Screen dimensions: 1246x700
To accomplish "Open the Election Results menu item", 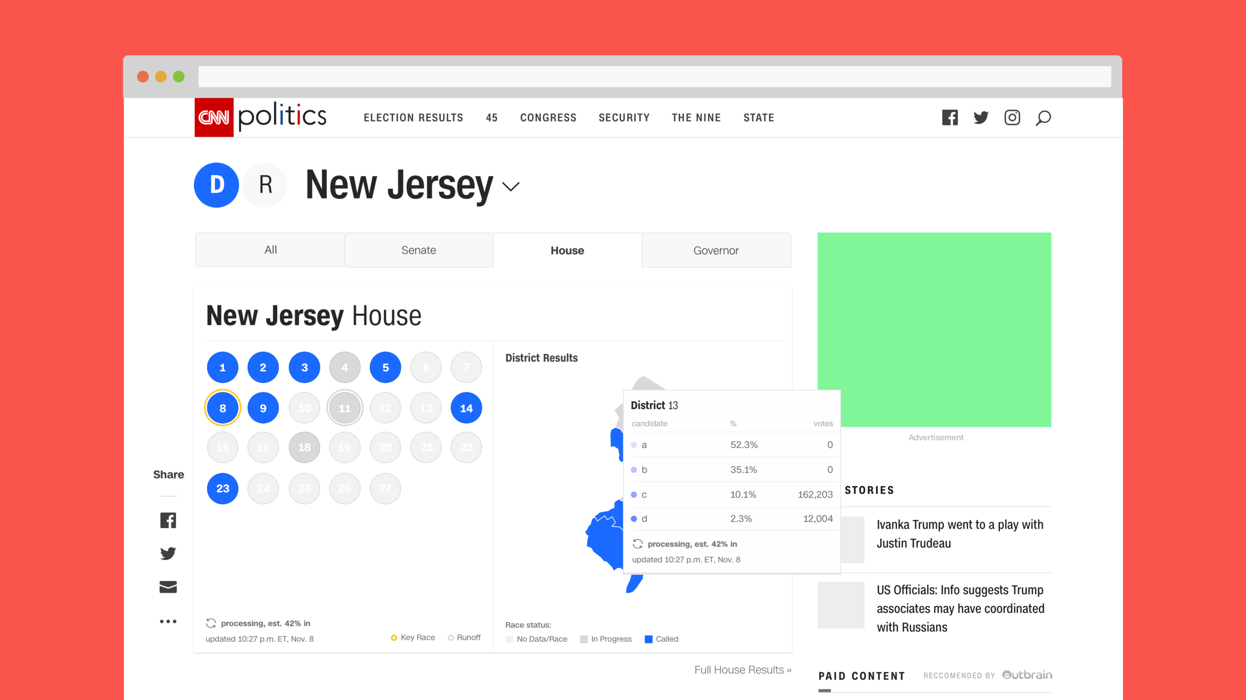I will tap(413, 117).
